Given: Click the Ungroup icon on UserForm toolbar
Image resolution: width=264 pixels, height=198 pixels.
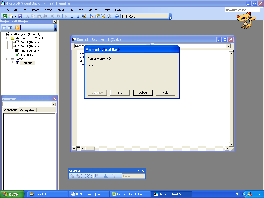Looking at the screenshot, I should 89,176.
